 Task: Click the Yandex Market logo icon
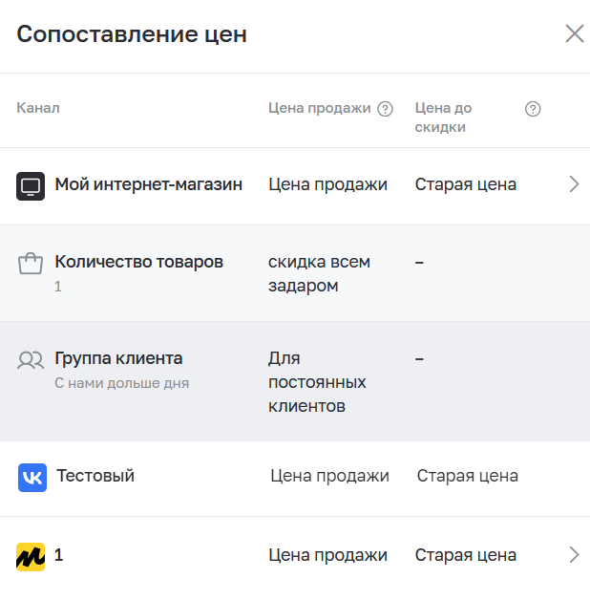(x=31, y=557)
